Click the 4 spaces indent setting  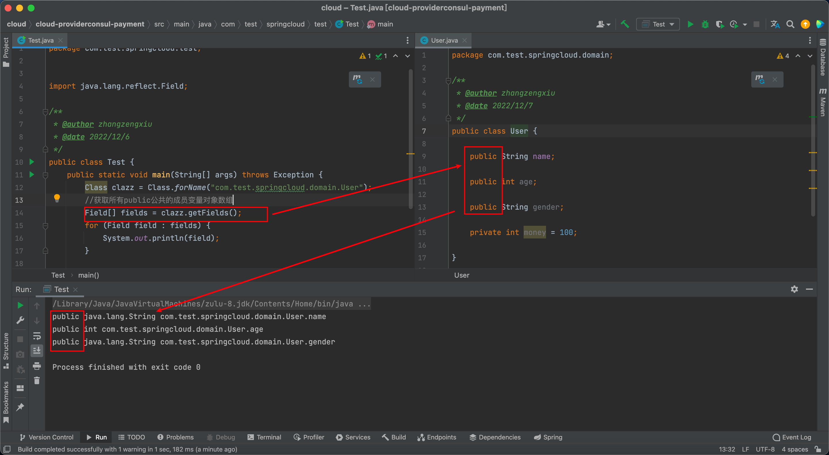coord(795,449)
